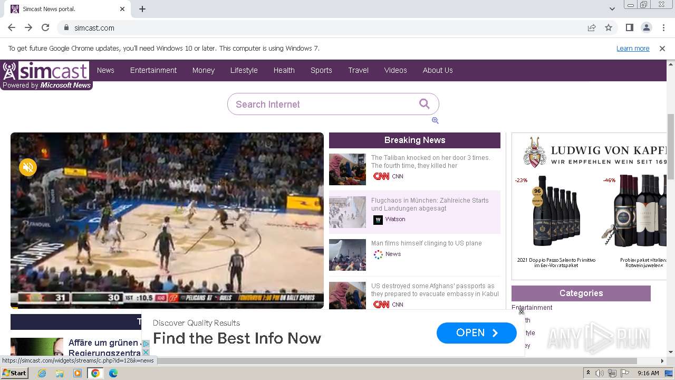Click the News source icon
675x380 pixels.
click(x=378, y=254)
